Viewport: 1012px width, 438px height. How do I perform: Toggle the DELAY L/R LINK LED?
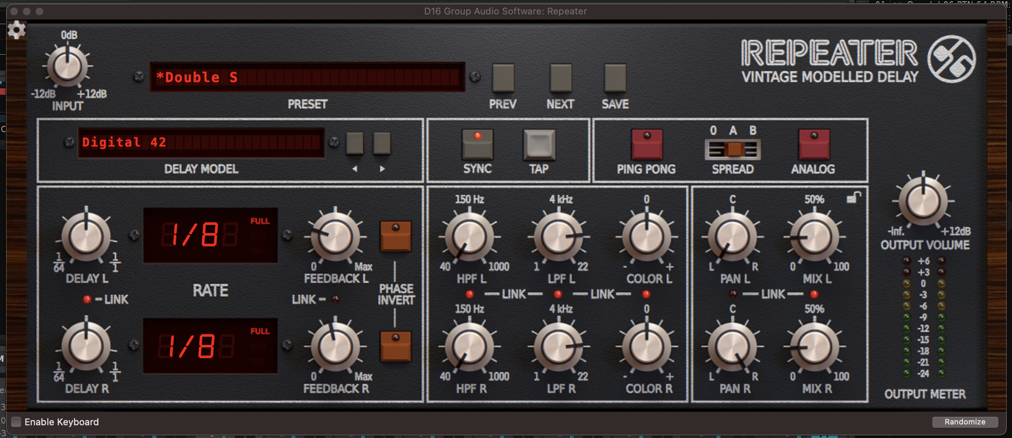point(87,299)
